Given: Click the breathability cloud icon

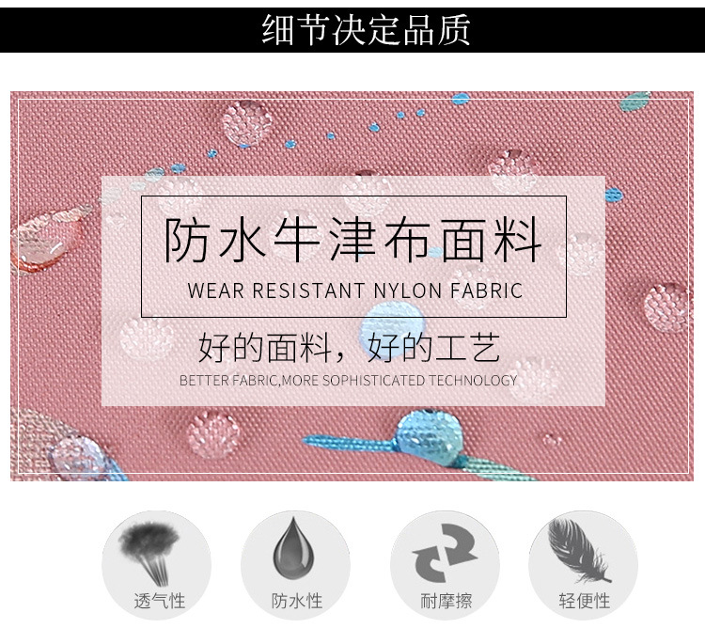Looking at the screenshot, I should 149,554.
